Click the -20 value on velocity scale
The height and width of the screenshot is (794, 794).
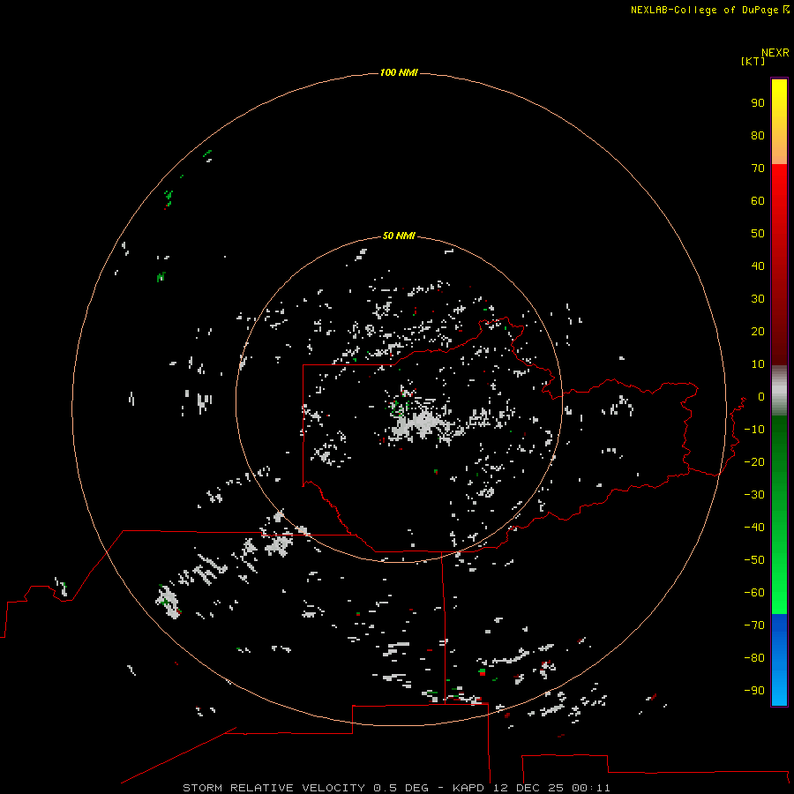pos(754,461)
